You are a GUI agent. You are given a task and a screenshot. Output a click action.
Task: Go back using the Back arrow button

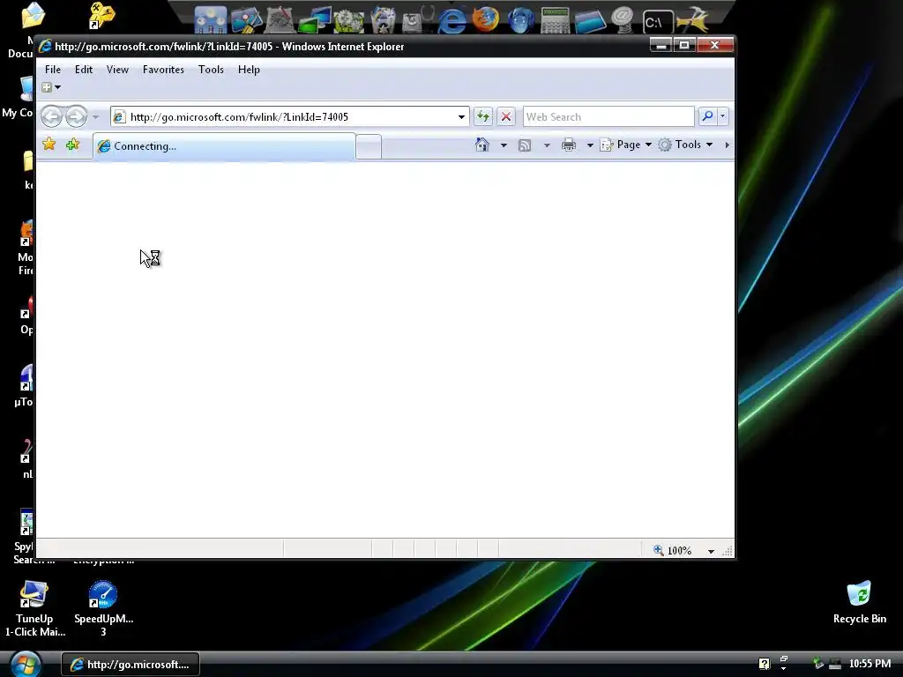pos(51,117)
